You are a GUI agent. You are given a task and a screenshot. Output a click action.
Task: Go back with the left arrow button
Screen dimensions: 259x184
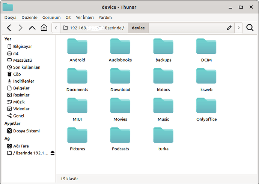pos(9,28)
